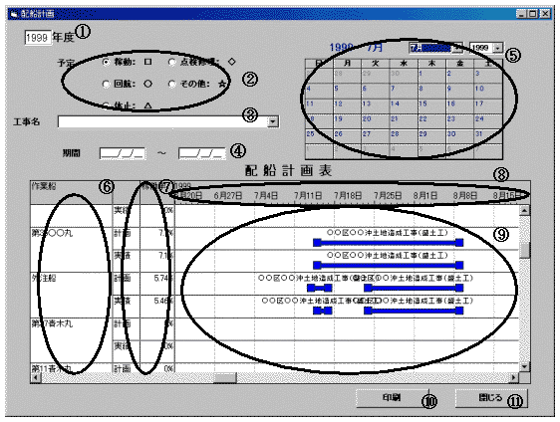Click the horizontal scrollbar thumb
This screenshot has width=560, height=422.
click(x=225, y=377)
